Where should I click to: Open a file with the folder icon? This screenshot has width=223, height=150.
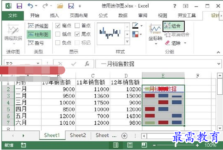click(x=60, y=6)
